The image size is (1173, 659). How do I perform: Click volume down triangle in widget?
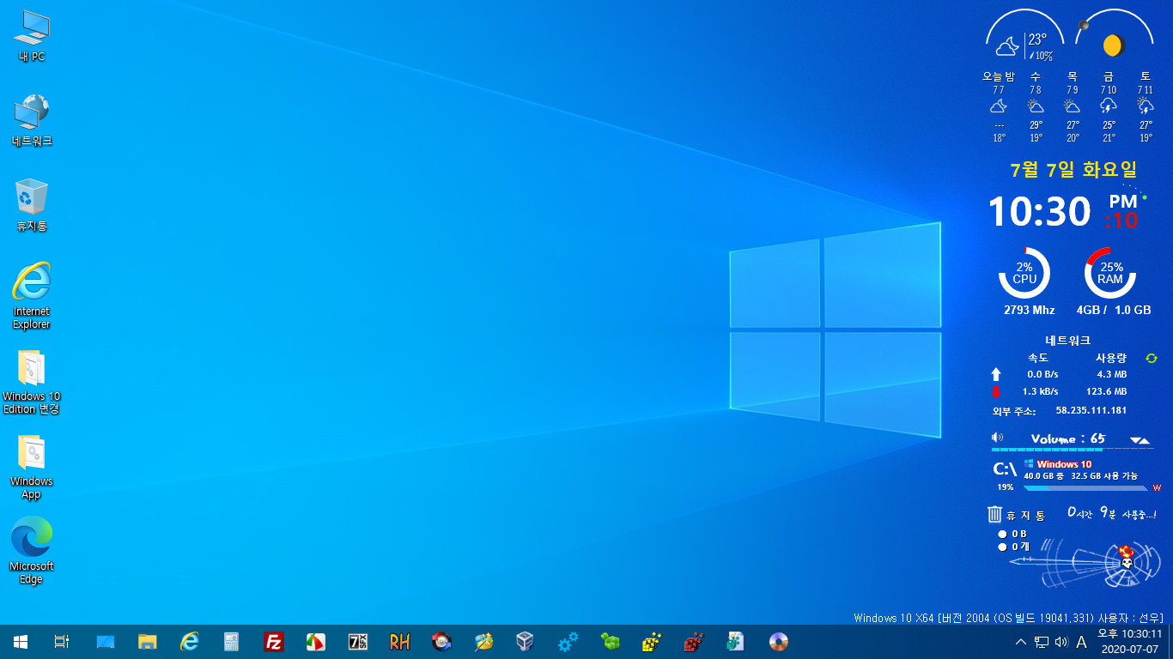[1136, 440]
